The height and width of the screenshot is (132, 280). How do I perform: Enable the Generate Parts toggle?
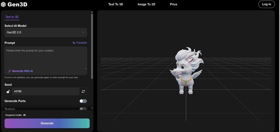coord(83,101)
